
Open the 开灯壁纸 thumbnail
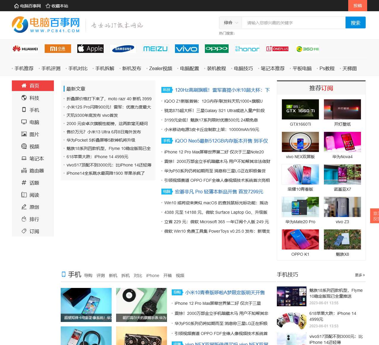(x=342, y=109)
